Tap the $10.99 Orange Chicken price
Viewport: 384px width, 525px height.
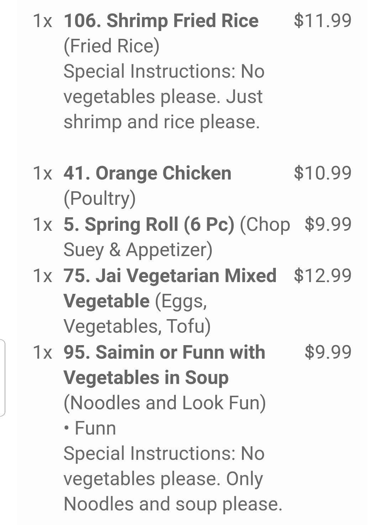pyautogui.click(x=322, y=173)
